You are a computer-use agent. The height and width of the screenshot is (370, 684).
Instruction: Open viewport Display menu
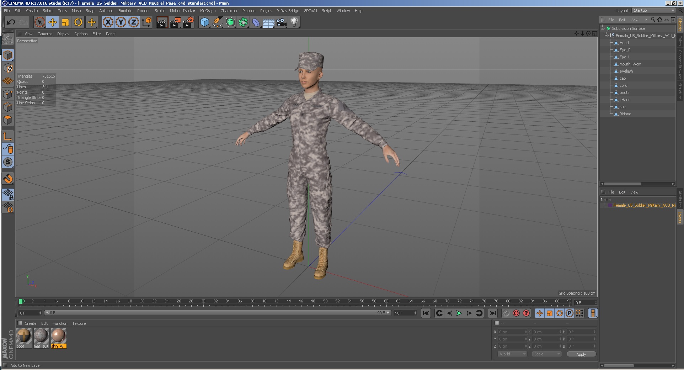pos(63,34)
